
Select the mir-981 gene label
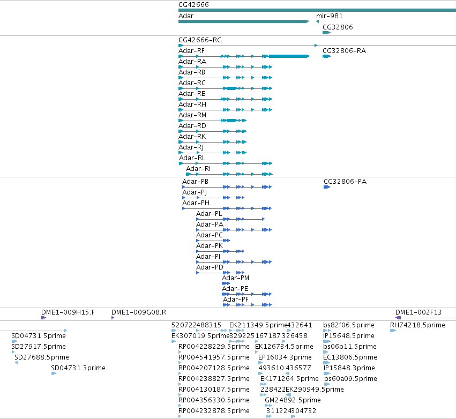tap(329, 16)
